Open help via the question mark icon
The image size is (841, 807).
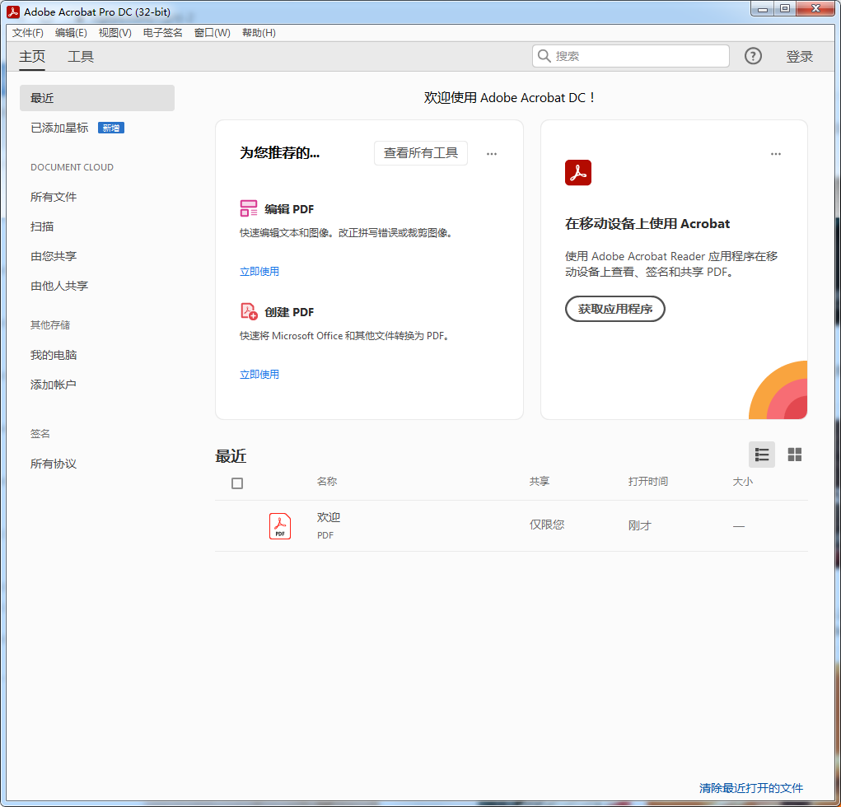point(752,56)
